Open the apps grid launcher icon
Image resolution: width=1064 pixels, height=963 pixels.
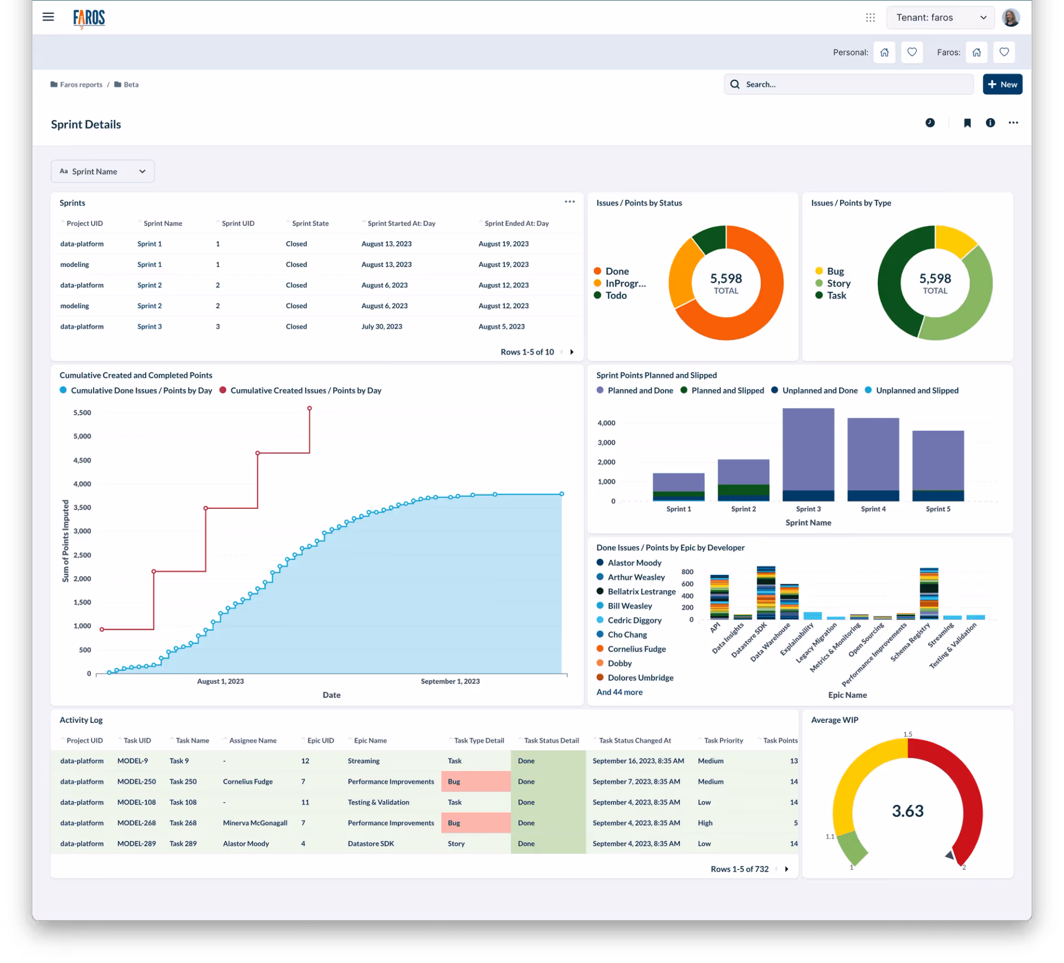point(870,18)
